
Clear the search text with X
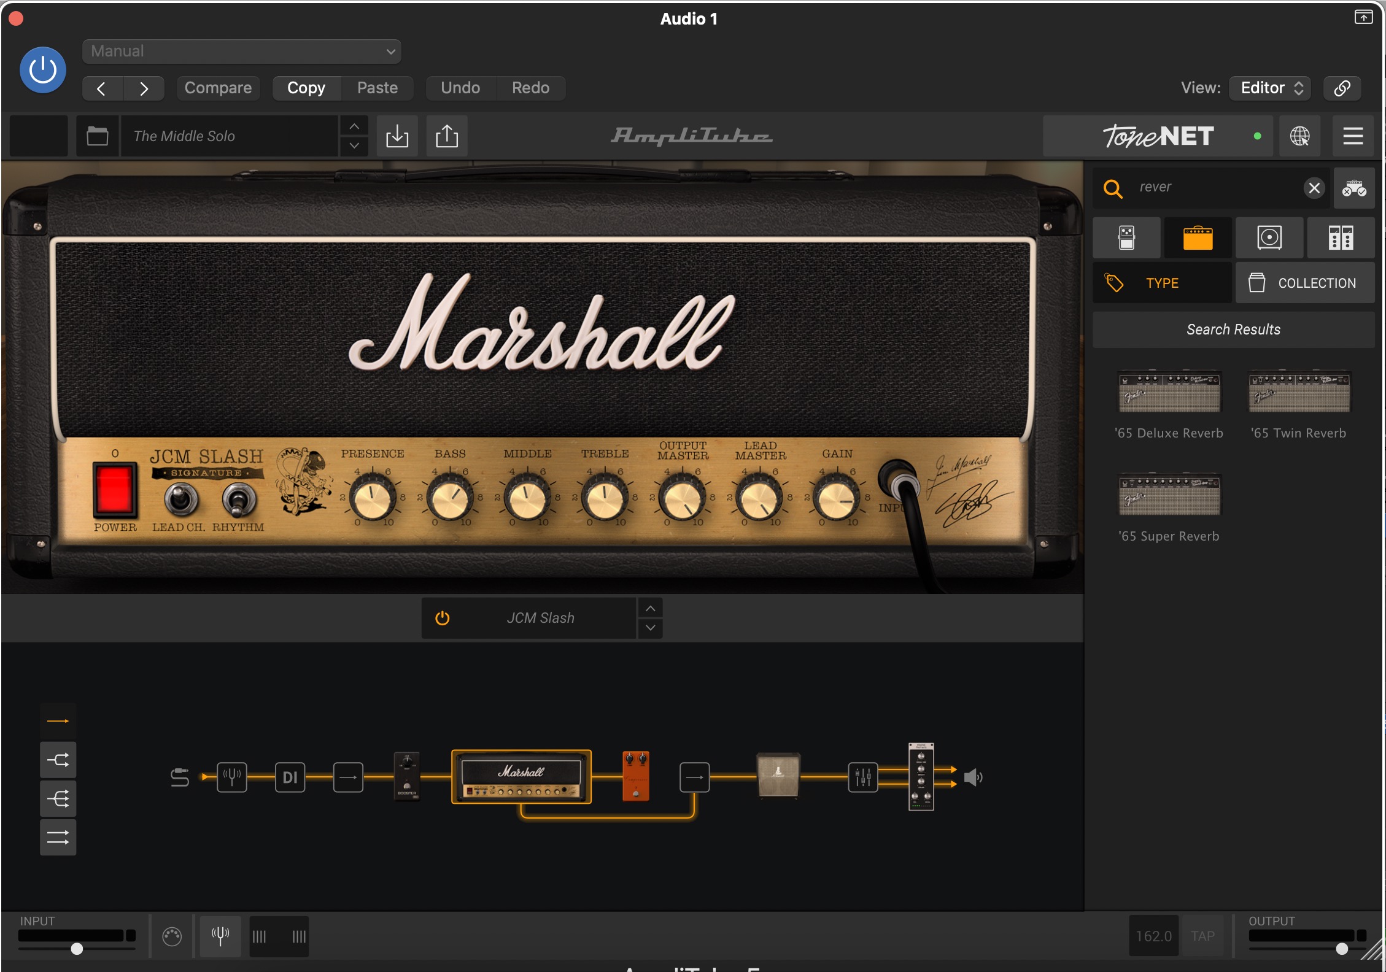1314,188
